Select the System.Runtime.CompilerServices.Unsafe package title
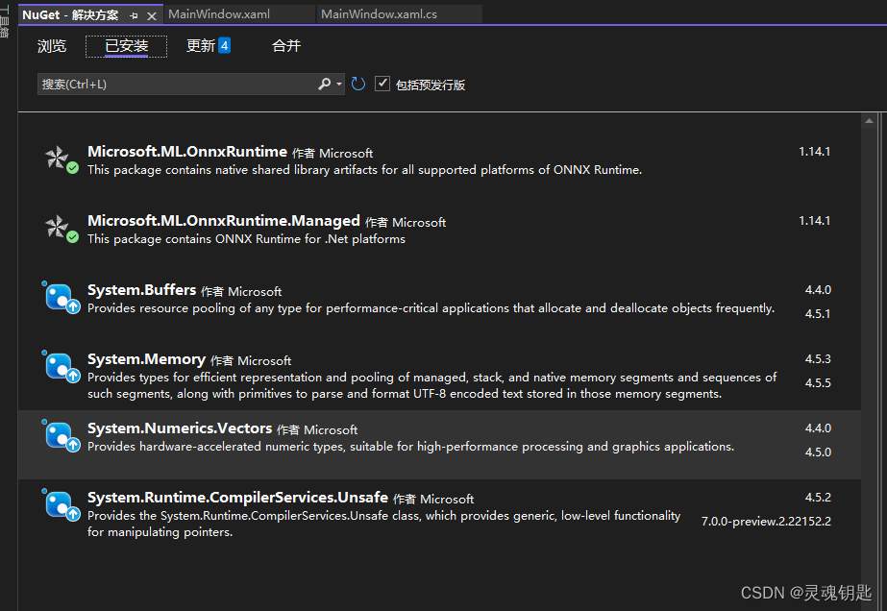This screenshot has width=887, height=611. (x=237, y=498)
